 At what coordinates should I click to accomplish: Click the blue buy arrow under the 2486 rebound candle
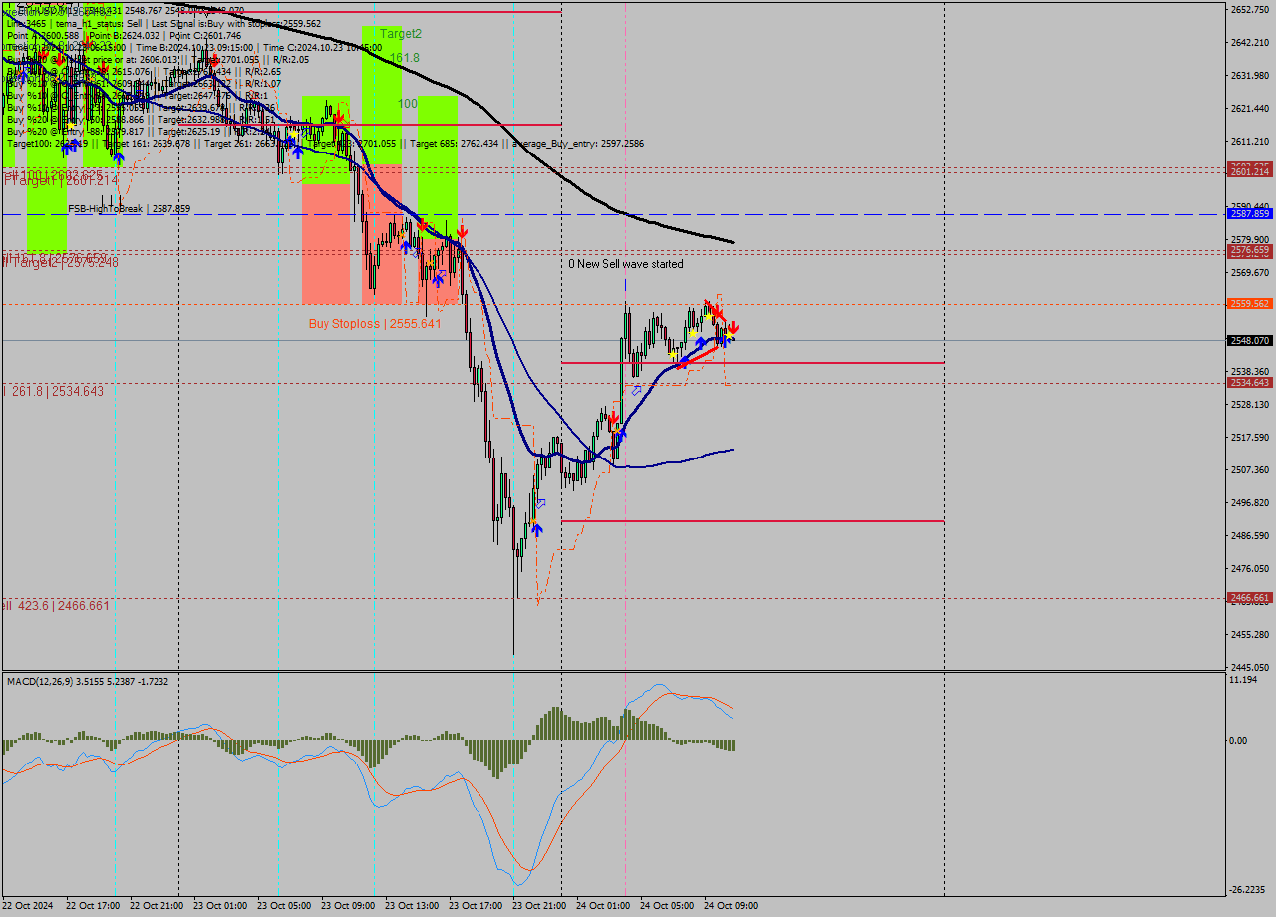click(x=536, y=530)
